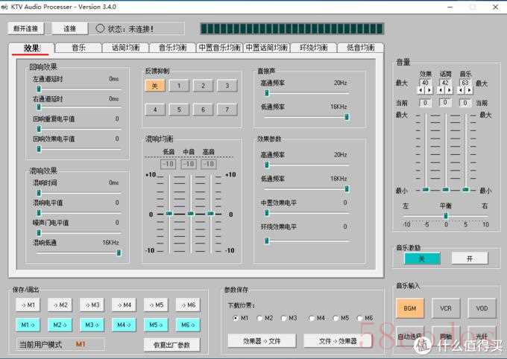507x359 pixels.
Task: Click the 直接声 高通频率 slider handle
Action: [267, 93]
